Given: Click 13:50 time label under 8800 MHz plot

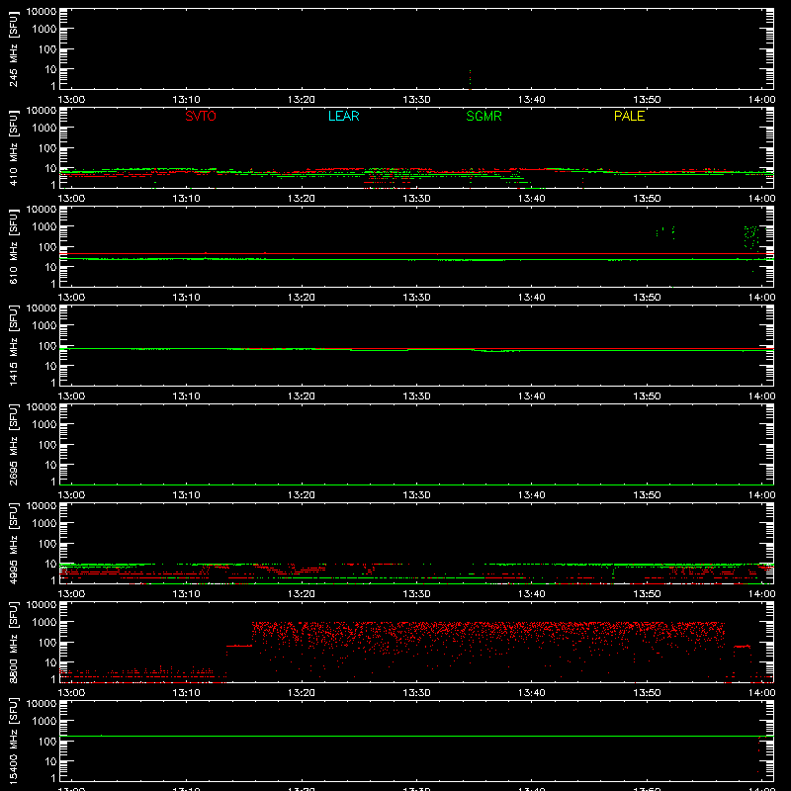Looking at the screenshot, I should pyautogui.click(x=647, y=693).
